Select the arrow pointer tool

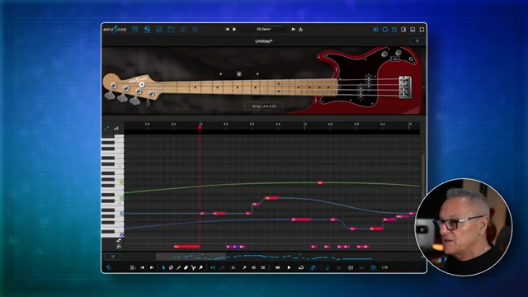(163, 267)
